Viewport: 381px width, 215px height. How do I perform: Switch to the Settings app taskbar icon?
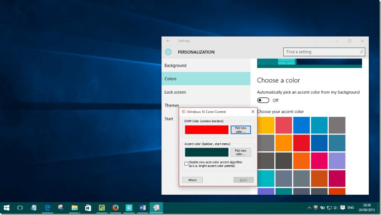[129, 208]
